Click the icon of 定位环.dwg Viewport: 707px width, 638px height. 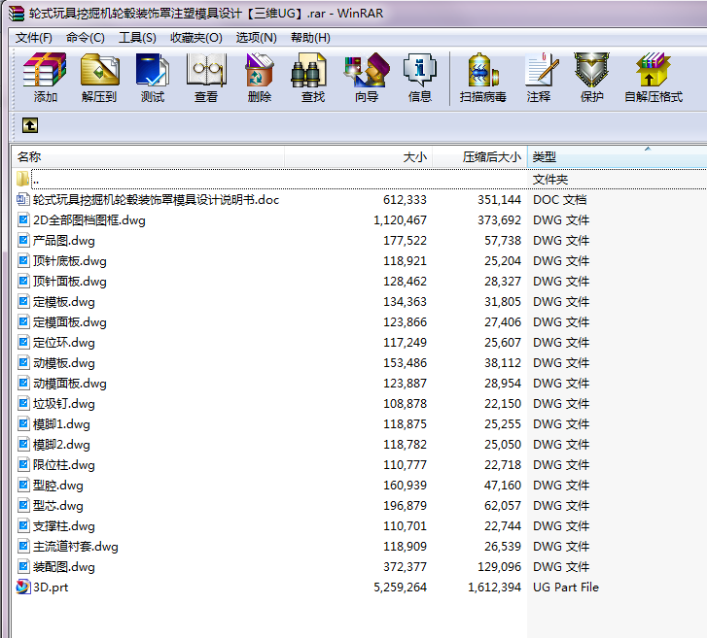[23, 342]
